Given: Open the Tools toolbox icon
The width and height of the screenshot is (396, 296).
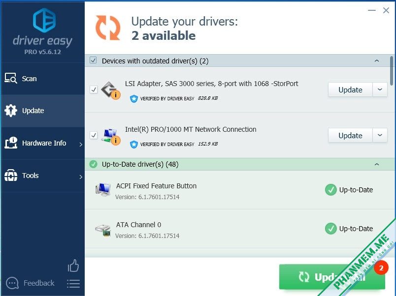Looking at the screenshot, I should pyautogui.click(x=11, y=175).
